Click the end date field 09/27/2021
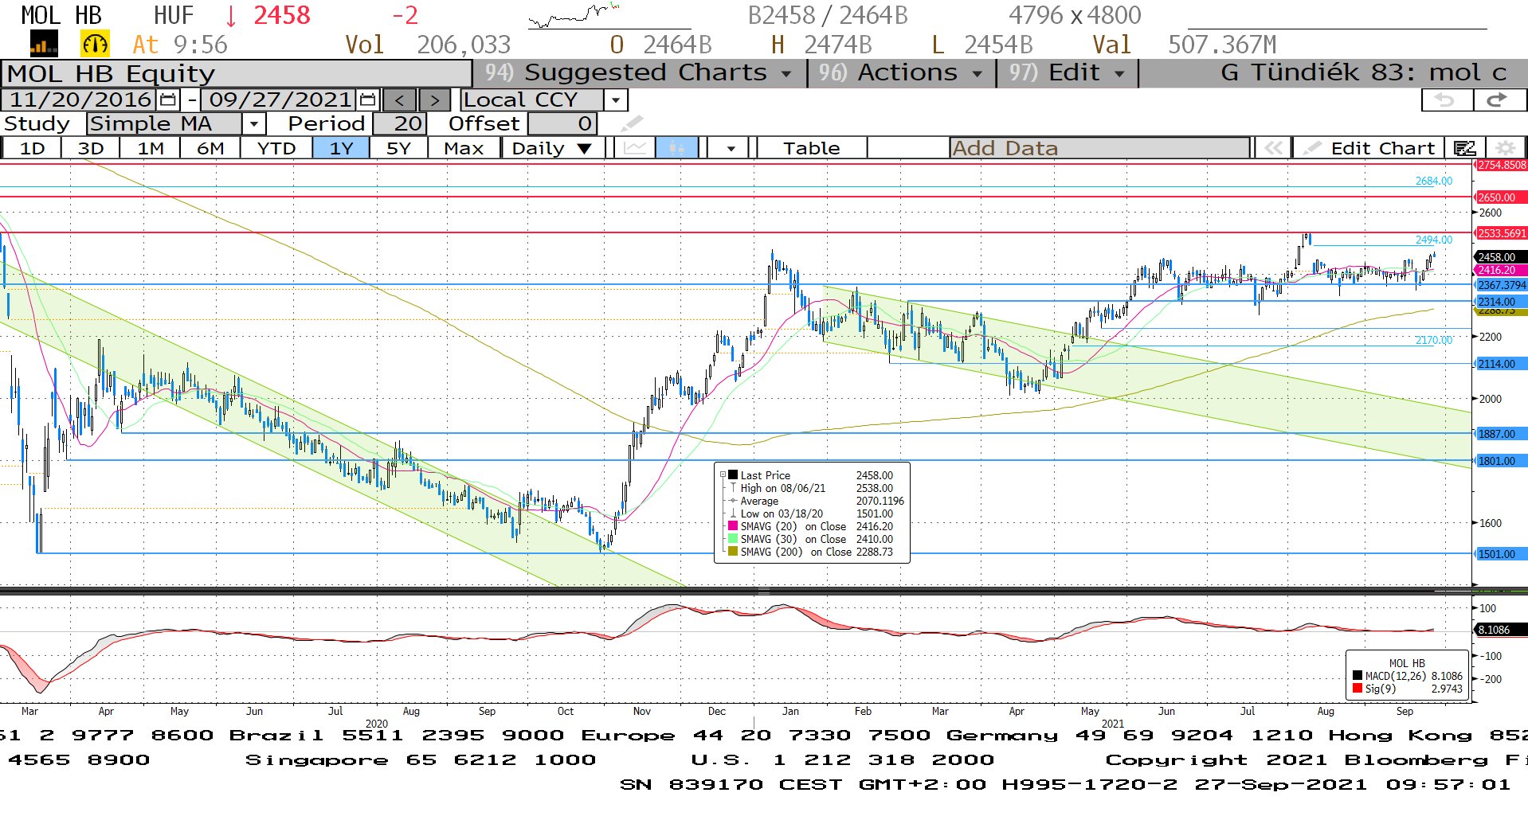 (280, 100)
